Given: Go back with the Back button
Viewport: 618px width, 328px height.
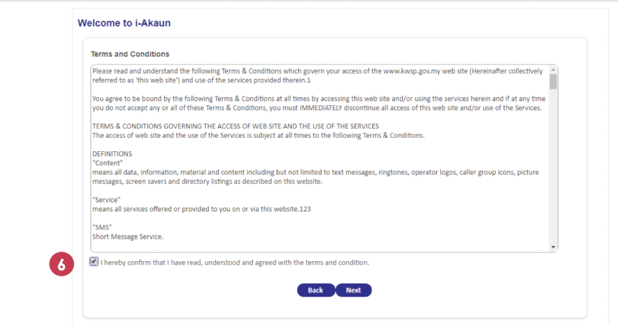Looking at the screenshot, I should pos(315,290).
